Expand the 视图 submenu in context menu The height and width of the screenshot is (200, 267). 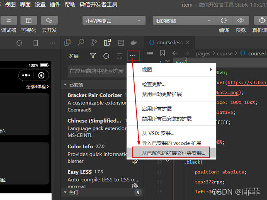[172, 70]
